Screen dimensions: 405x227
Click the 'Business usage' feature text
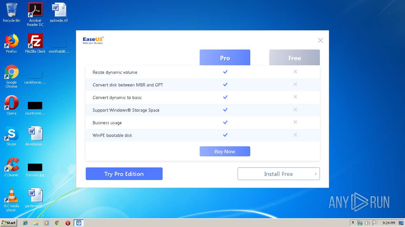point(107,123)
